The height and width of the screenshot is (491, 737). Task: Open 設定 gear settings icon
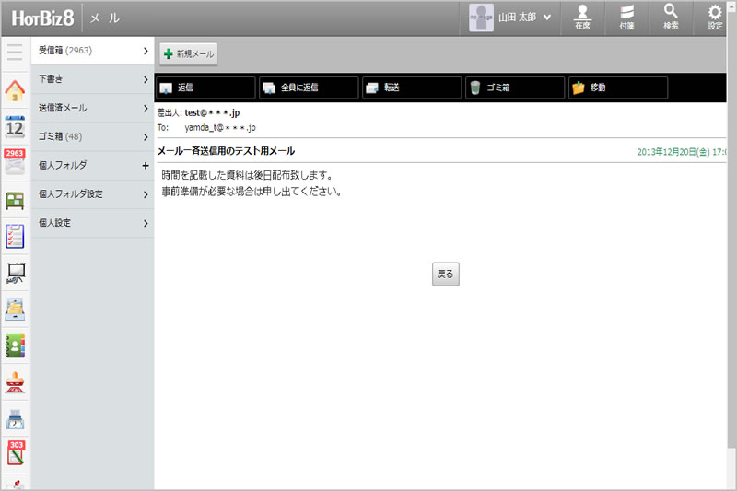pos(715,18)
